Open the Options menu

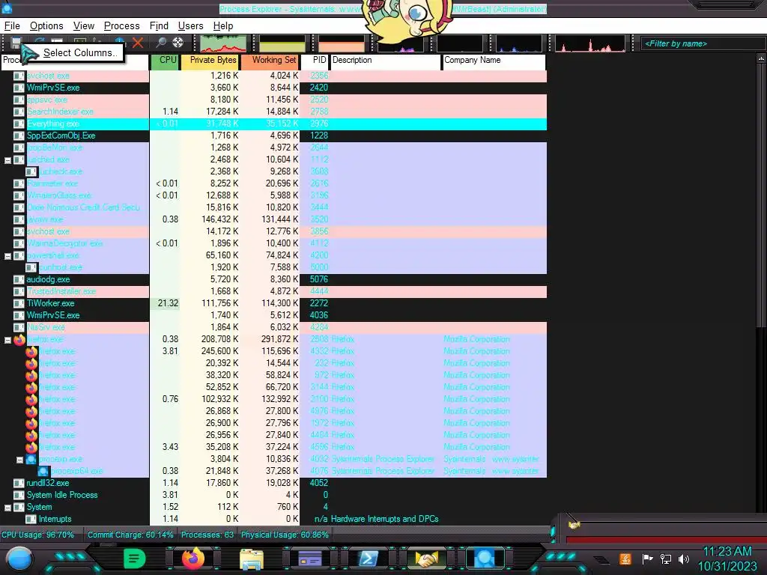point(46,26)
